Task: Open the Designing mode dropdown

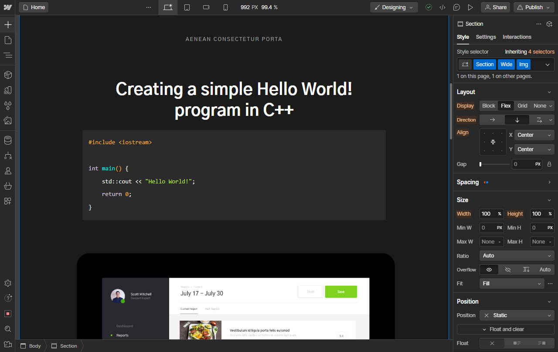Action: pos(394,7)
